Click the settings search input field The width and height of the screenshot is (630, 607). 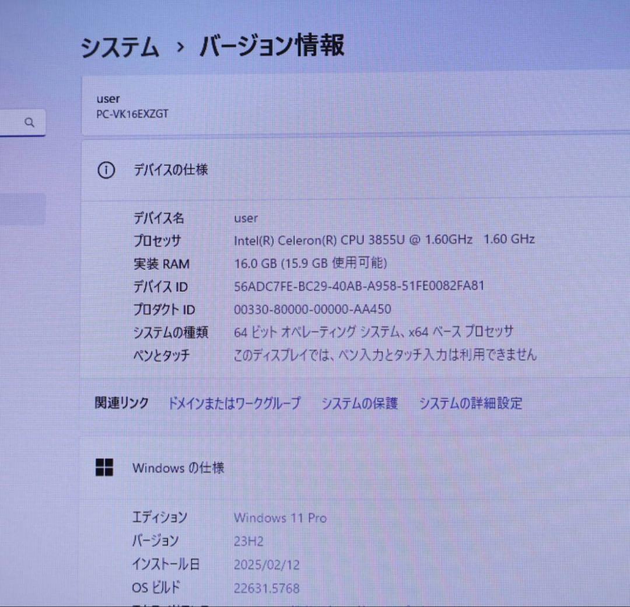[23, 122]
